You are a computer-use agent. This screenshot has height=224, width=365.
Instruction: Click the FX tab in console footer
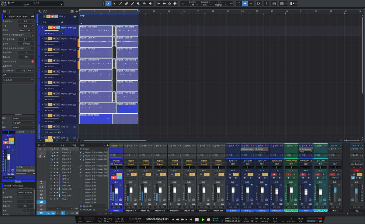[x=58, y=213]
